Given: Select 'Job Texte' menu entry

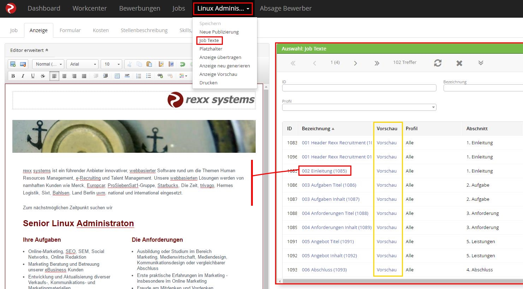Looking at the screenshot, I should click(x=209, y=40).
